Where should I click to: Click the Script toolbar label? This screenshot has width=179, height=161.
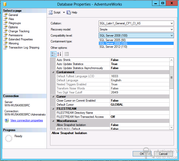[57, 12]
